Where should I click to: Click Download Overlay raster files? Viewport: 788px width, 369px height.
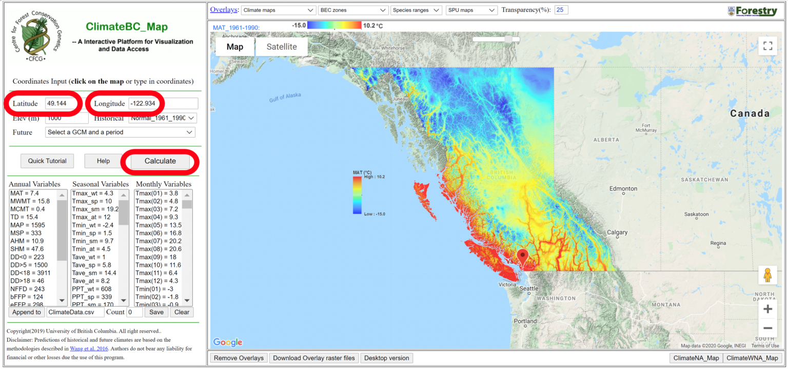313,358
